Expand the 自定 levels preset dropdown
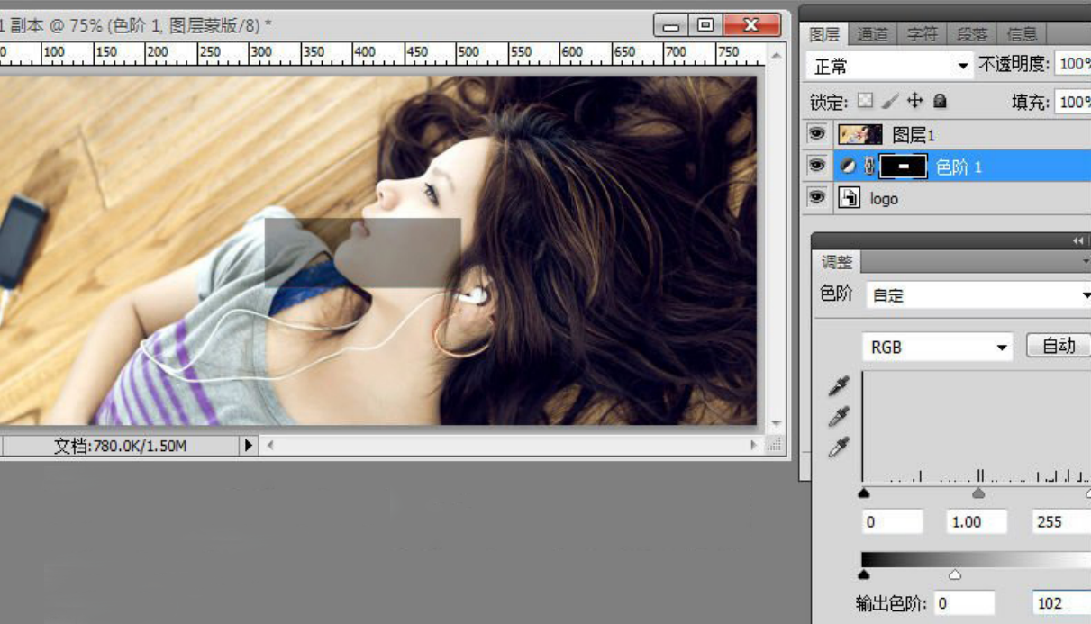The image size is (1091, 624). pos(979,295)
